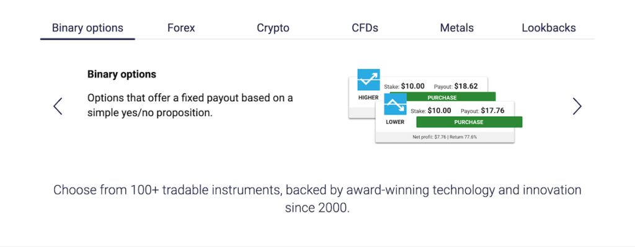The image size is (635, 247).
Task: Click the HIGHER label under icon
Action: pos(368,98)
